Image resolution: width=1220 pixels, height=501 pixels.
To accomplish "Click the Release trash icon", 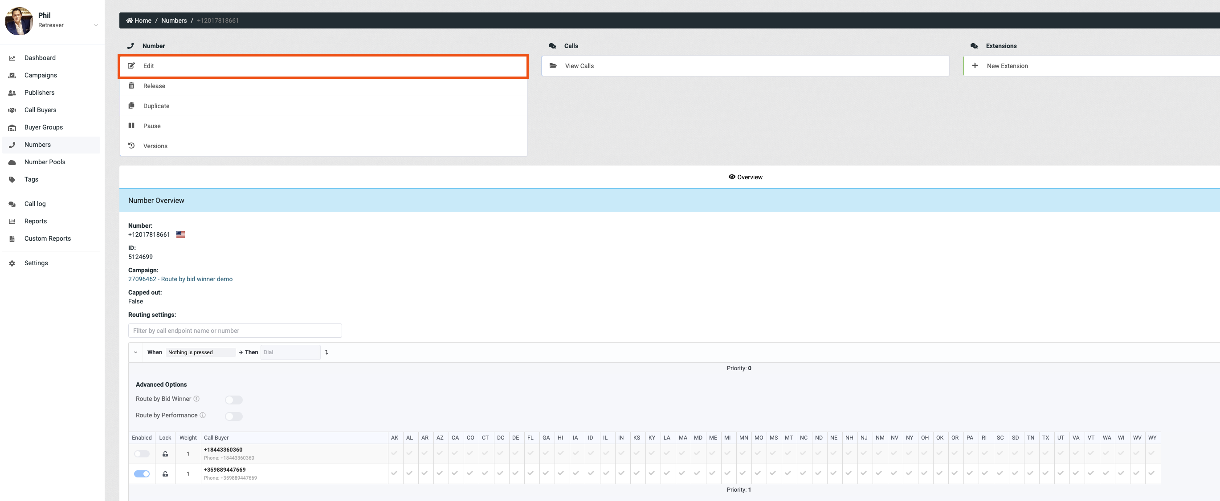I will (x=132, y=85).
